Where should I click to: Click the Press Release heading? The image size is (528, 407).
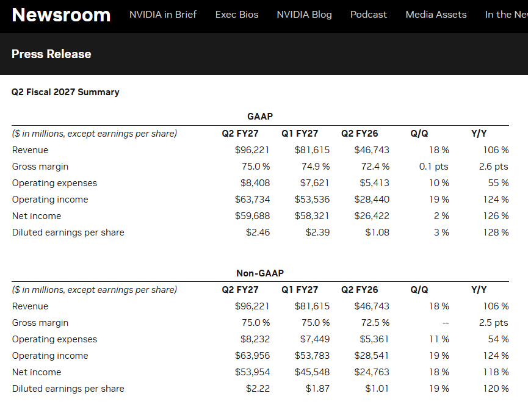click(51, 54)
